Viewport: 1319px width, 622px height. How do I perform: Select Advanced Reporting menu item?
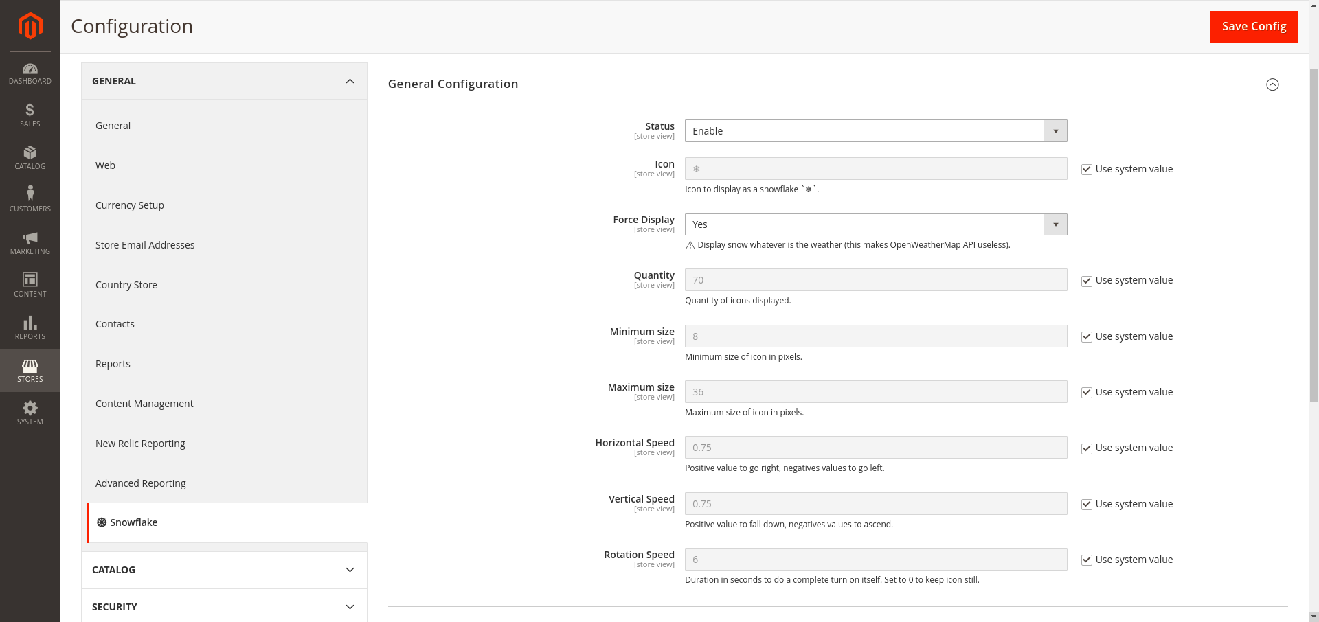(x=141, y=483)
